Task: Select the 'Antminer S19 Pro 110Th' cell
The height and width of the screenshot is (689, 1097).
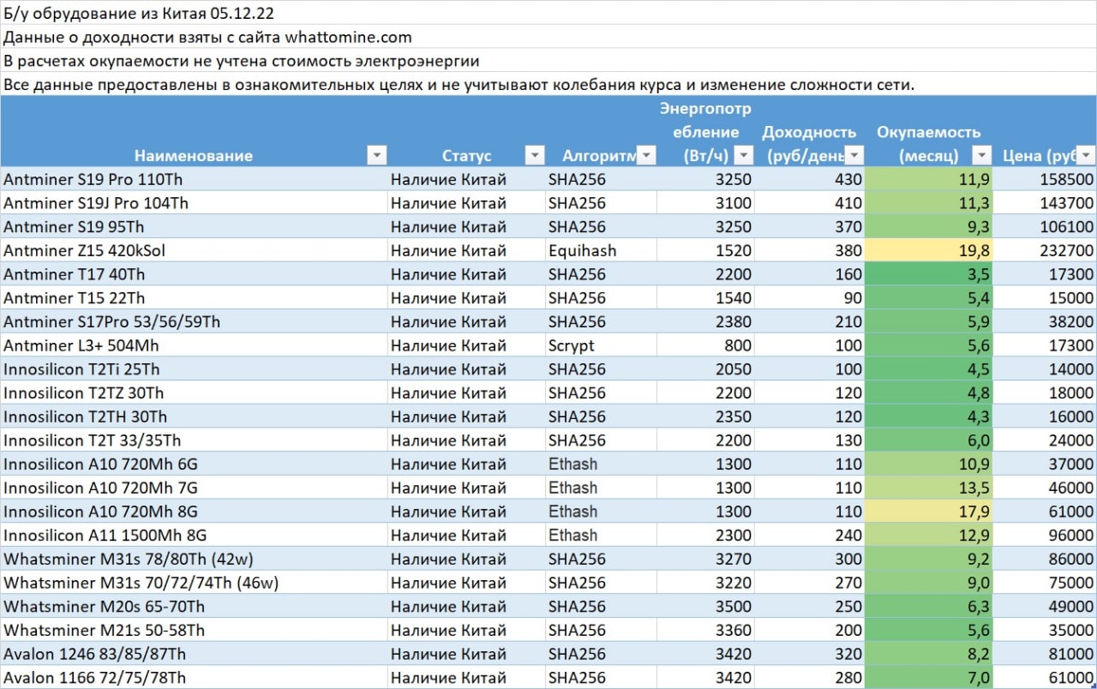Action: (194, 179)
